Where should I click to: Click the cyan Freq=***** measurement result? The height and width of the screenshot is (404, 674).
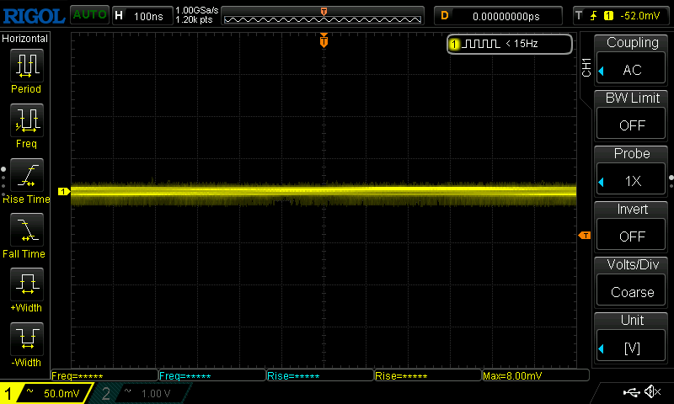pos(212,375)
